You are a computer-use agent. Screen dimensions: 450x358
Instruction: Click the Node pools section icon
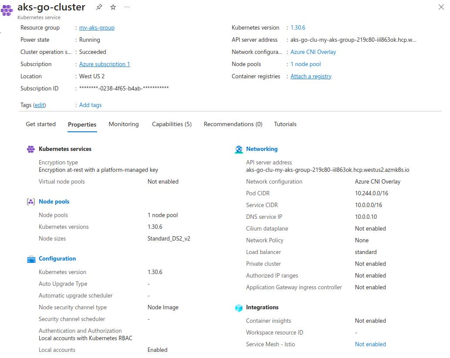[x=30, y=201]
